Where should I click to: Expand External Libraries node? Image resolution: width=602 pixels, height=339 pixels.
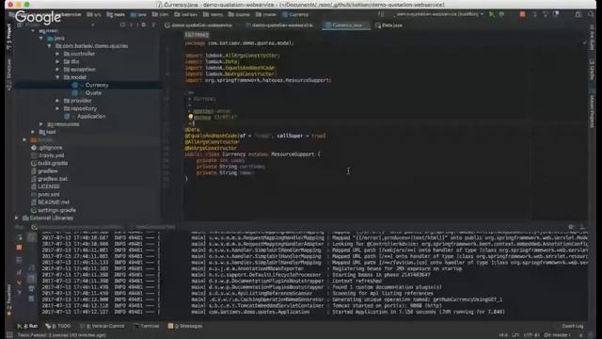(x=17, y=218)
